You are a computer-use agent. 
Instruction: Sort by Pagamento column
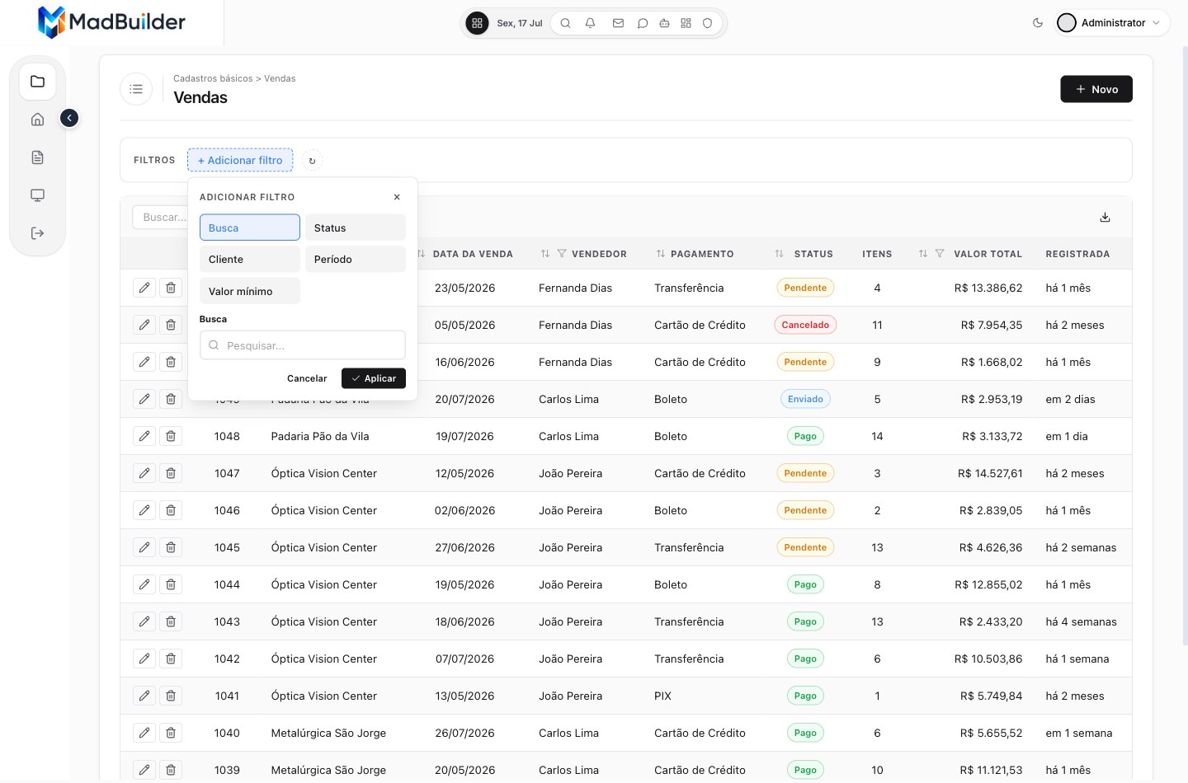[661, 254]
